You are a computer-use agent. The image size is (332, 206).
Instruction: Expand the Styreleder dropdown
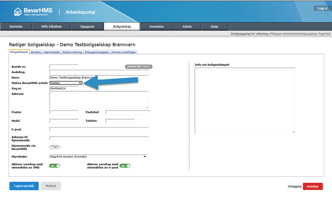point(98,156)
